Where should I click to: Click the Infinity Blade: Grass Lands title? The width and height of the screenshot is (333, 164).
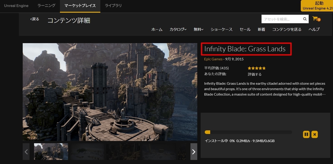coord(245,49)
